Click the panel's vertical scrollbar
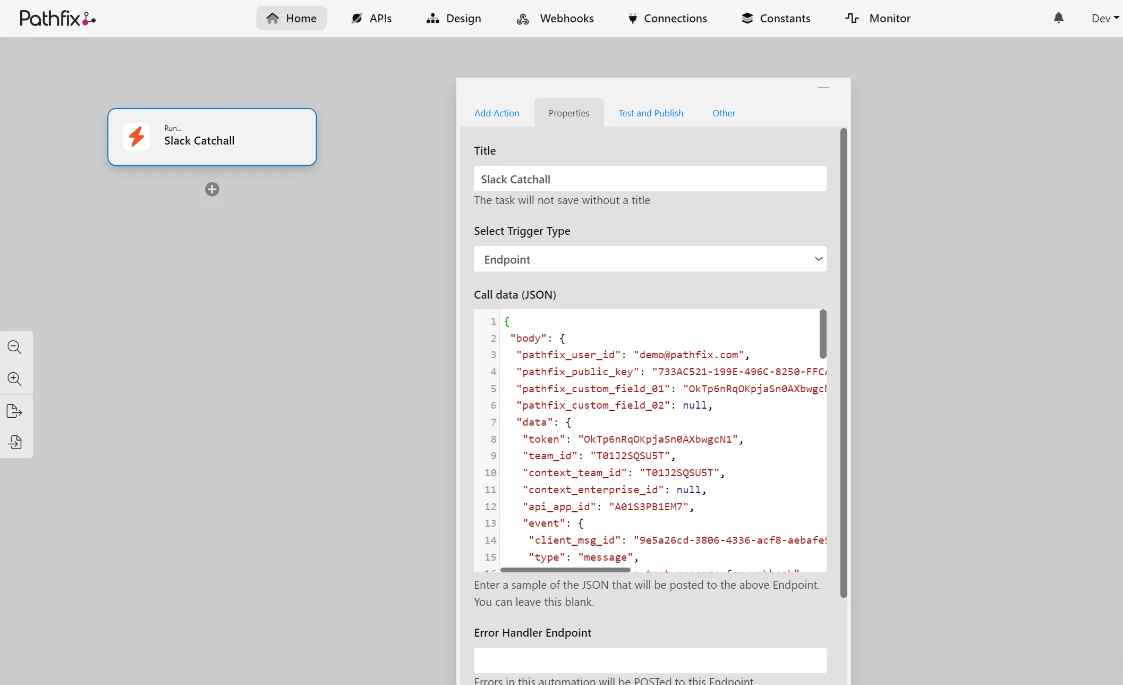This screenshot has height=685, width=1123. coord(844,363)
